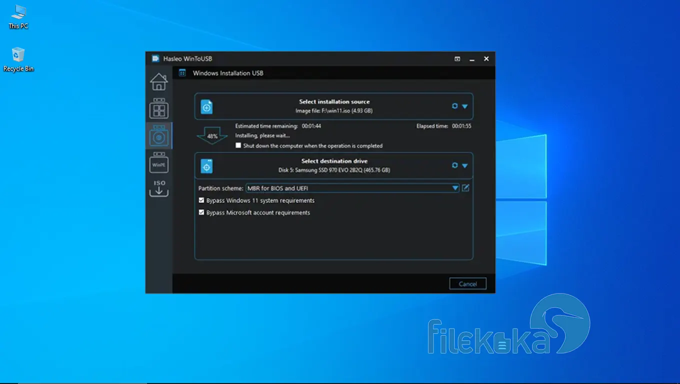The height and width of the screenshot is (384, 680).
Task: Open the Windows To Go sidebar icon
Action: click(x=159, y=108)
